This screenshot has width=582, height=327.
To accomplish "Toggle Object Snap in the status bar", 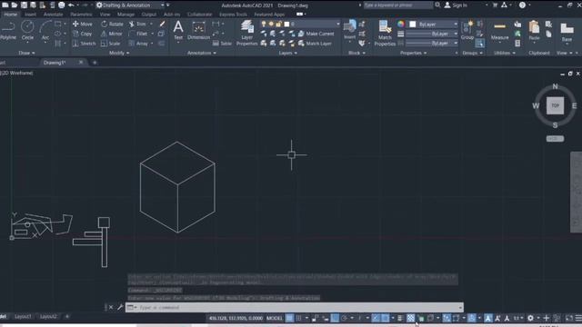I will (x=386, y=318).
